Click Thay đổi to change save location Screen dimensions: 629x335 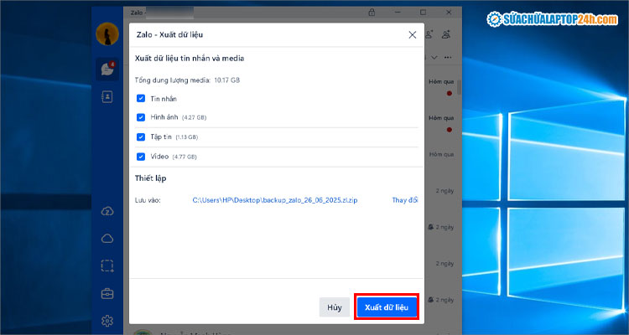point(404,201)
